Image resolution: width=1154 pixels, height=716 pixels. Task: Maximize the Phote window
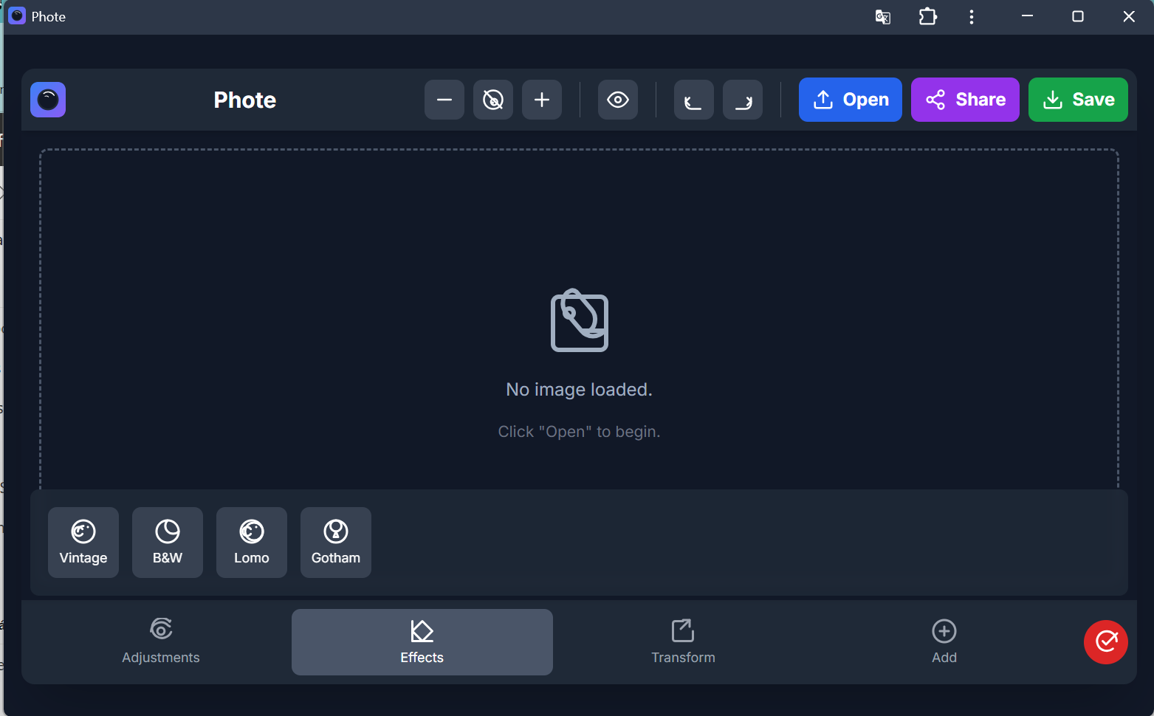tap(1078, 16)
